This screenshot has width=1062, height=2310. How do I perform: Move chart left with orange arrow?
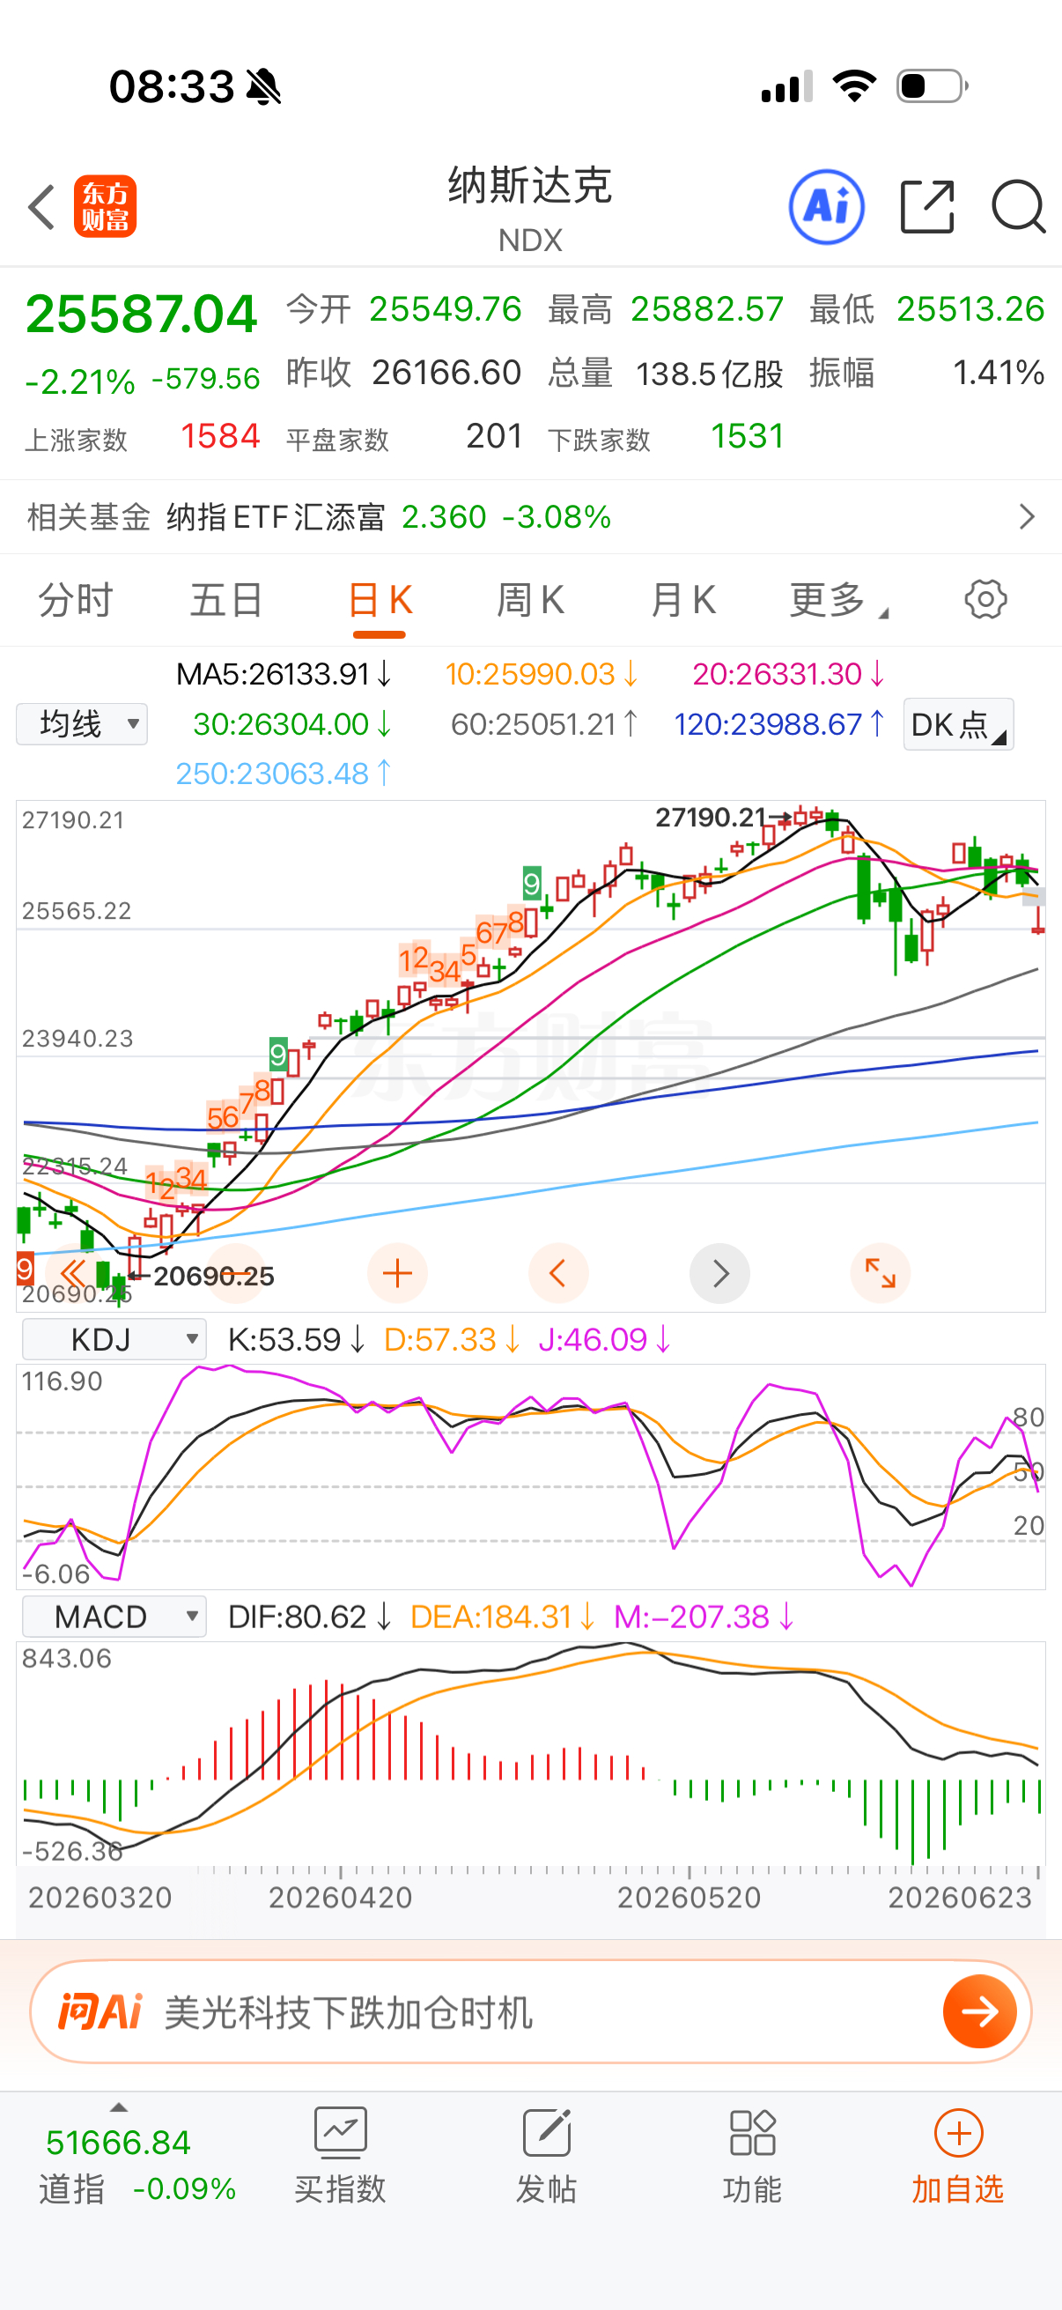(558, 1273)
